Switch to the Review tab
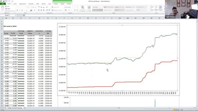Image resolution: width=198 pixels, height=111 pixels. click(44, 4)
